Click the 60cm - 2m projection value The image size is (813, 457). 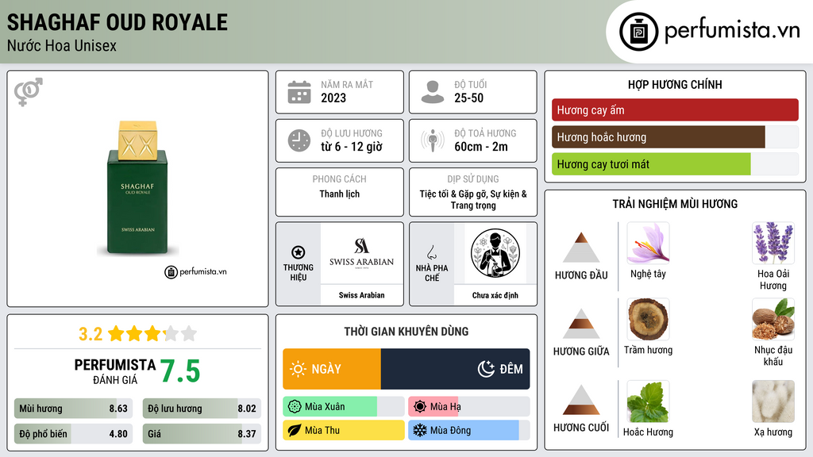click(481, 147)
